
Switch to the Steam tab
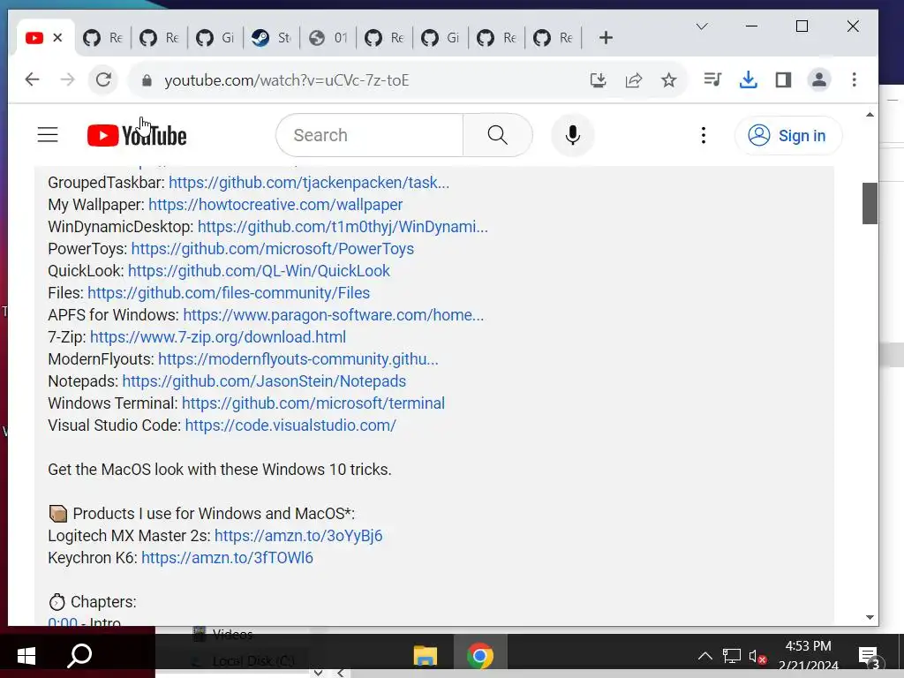tap(272, 38)
